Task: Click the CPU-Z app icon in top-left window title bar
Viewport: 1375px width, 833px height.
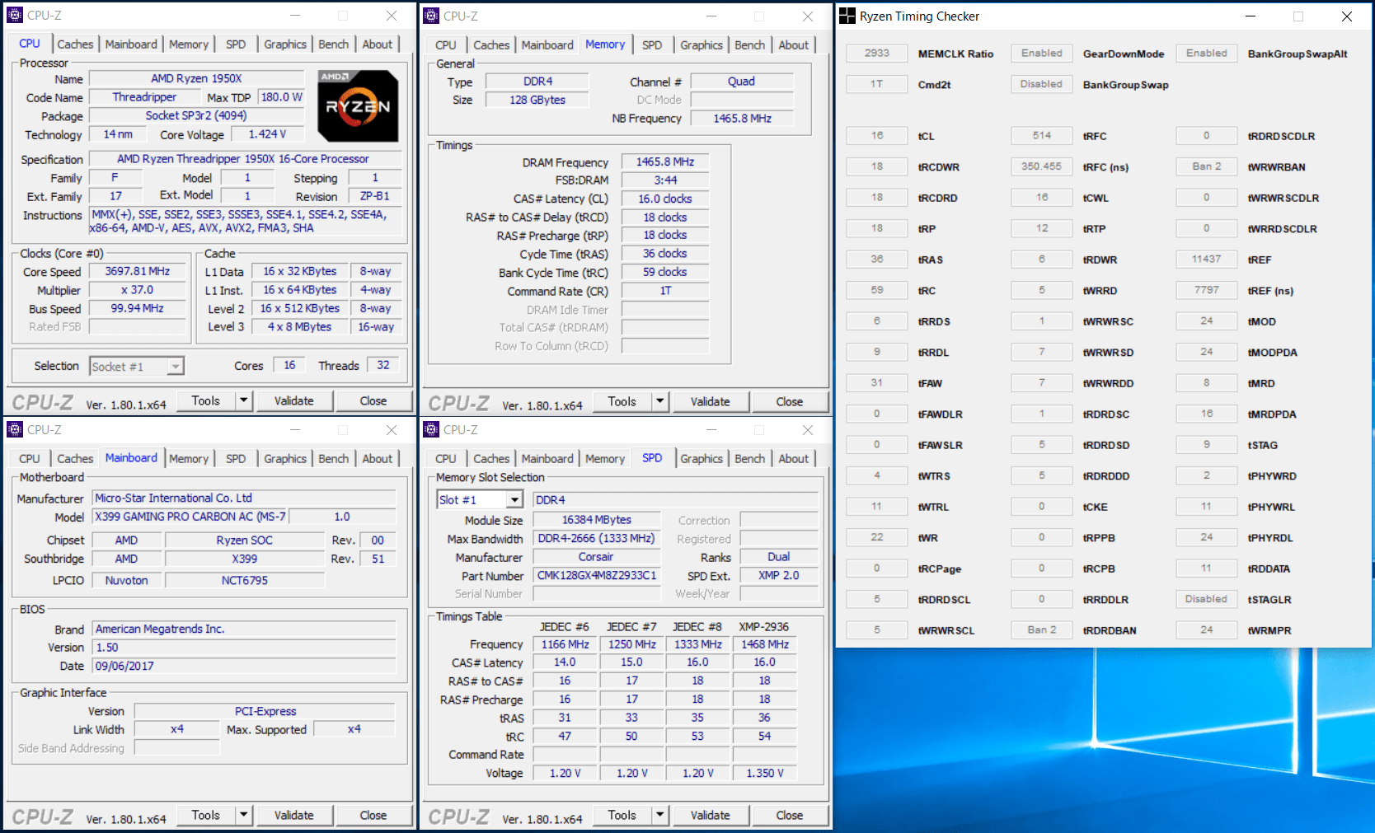Action: coord(15,15)
